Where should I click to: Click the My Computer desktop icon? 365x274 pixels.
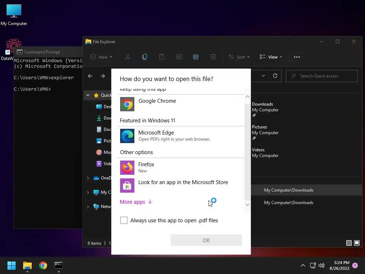tap(14, 15)
